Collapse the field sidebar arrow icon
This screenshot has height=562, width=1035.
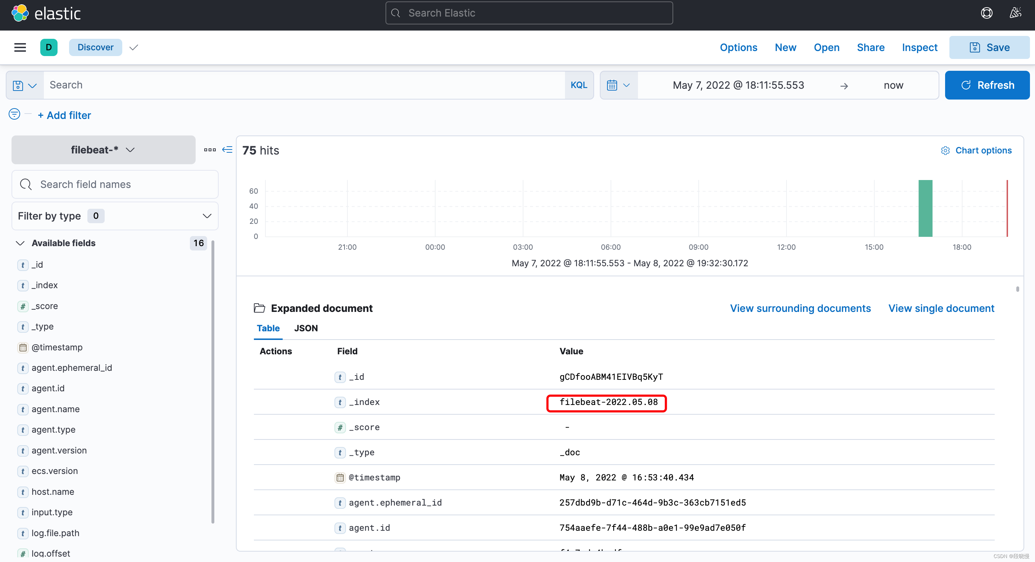(227, 150)
